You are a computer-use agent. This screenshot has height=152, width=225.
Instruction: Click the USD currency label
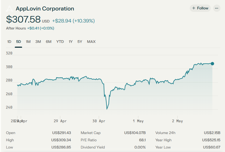(x=46, y=21)
